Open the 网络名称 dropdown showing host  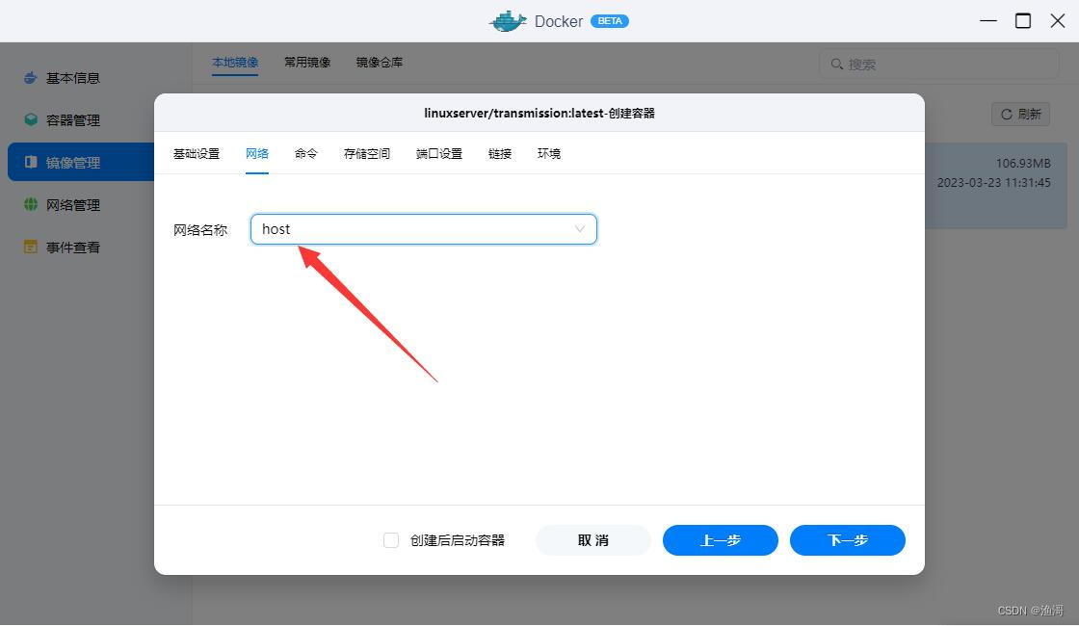(423, 229)
